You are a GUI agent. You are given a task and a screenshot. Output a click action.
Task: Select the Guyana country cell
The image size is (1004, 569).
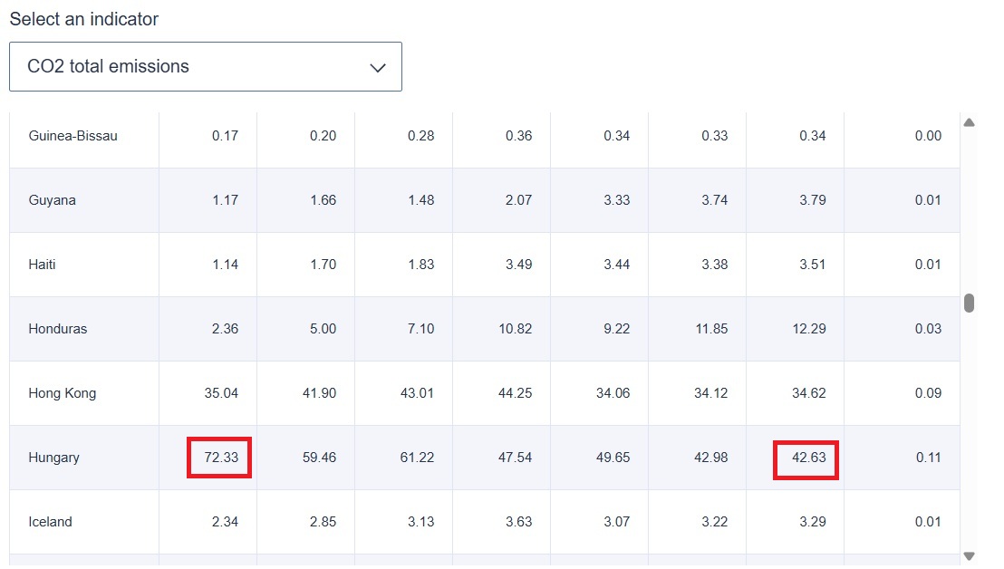pos(53,200)
